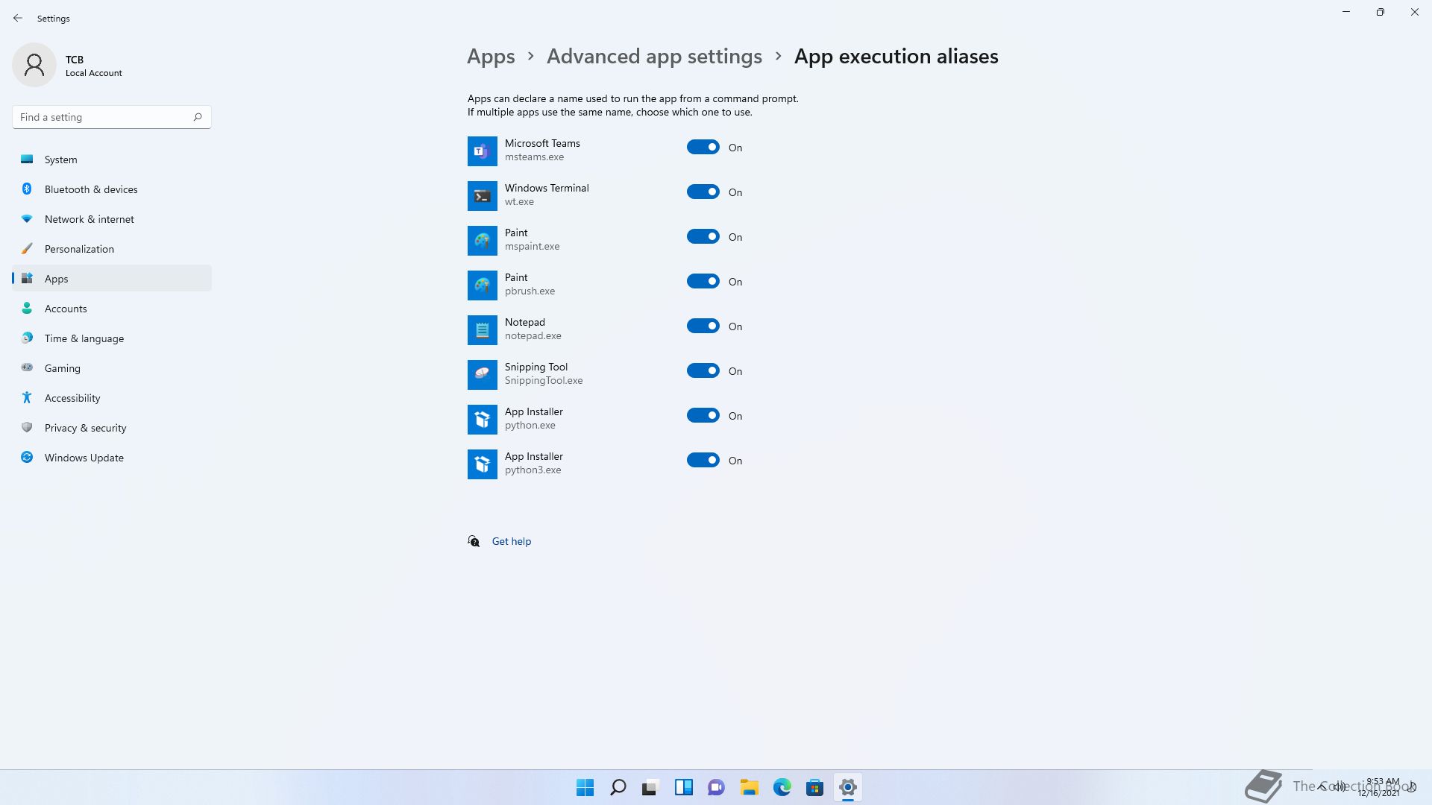Select the Apps category in sidebar
Screen dimensions: 1432x805
[112, 279]
